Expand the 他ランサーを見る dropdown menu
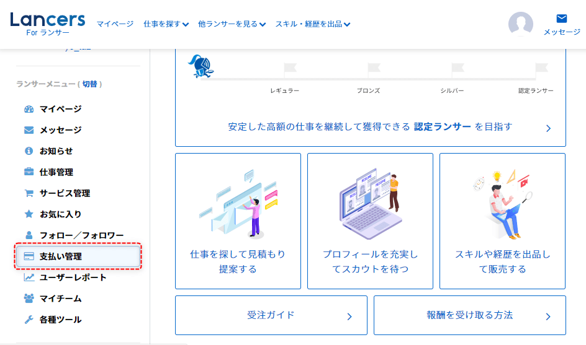The height and width of the screenshot is (345, 586). (232, 24)
